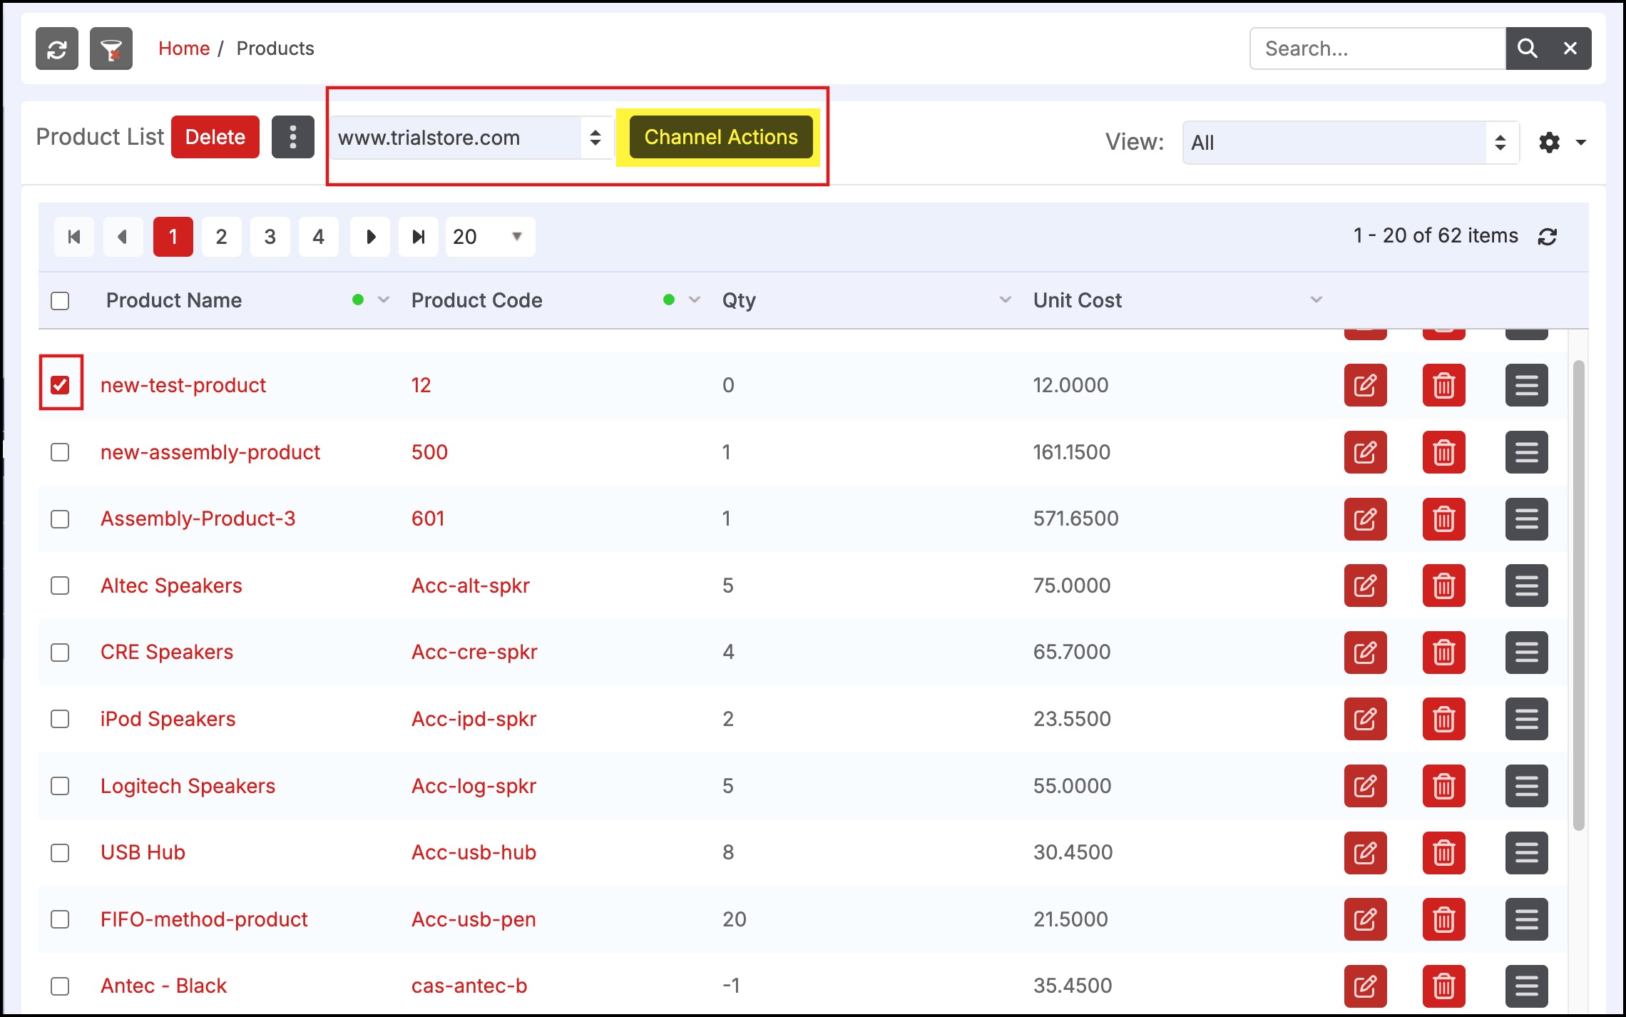Click the search magnifier icon

1527,48
